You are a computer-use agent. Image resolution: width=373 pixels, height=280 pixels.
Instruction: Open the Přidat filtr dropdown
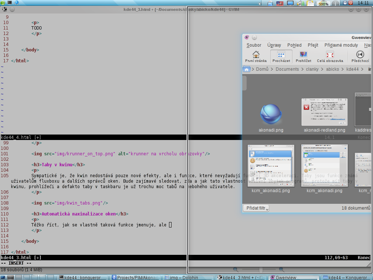click(256, 208)
